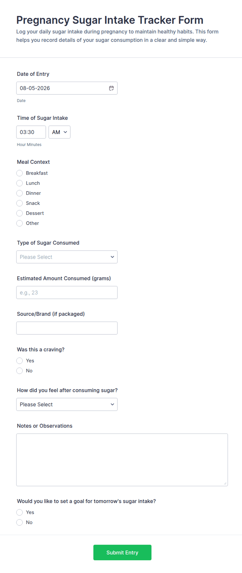Viewport: 242px width, 573px height.
Task: Open the AM/PM selector dropdown
Action: coord(59,132)
